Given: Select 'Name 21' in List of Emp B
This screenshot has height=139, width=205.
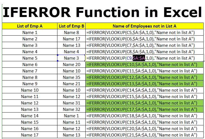Looking at the screenshot, I should tap(71, 84).
